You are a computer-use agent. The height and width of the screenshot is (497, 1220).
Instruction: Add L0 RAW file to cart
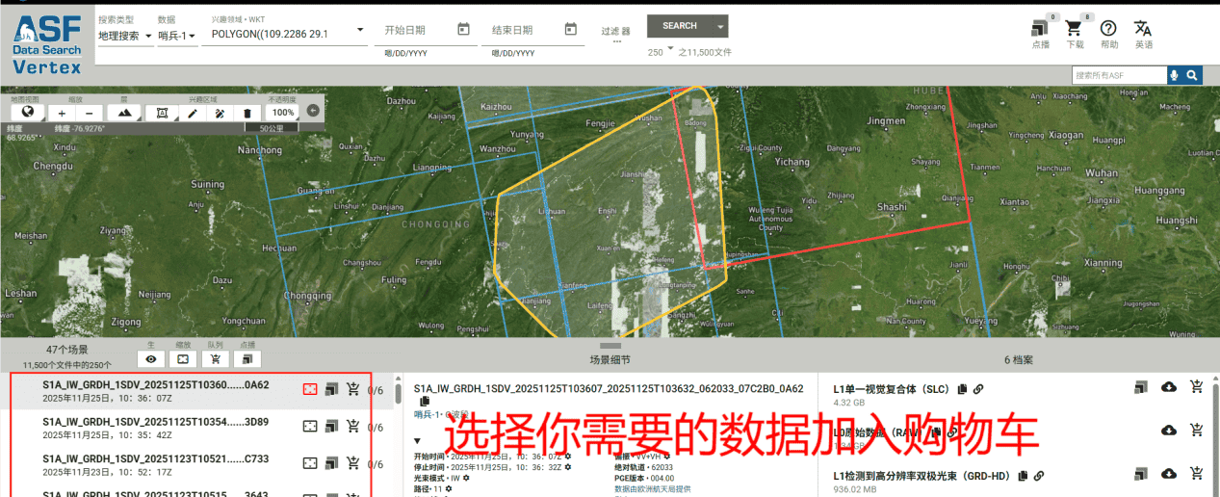click(1196, 430)
